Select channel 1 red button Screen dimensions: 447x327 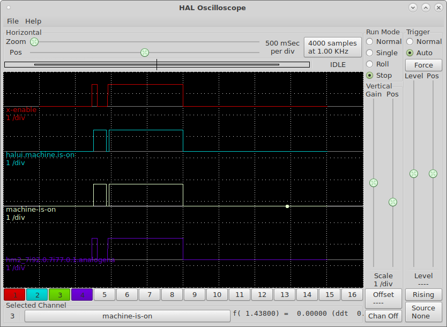click(14, 294)
